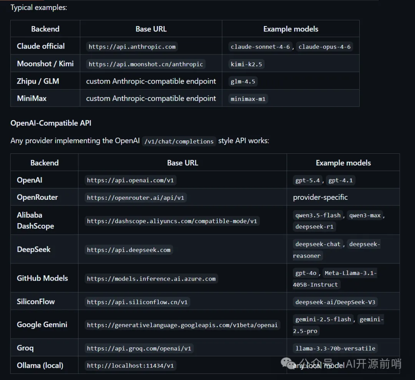Select the gpt-4.1 model code
Screen dimensions: 415x380
(x=340, y=180)
